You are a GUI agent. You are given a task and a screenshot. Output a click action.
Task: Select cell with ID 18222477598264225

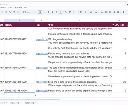(x=20, y=48)
